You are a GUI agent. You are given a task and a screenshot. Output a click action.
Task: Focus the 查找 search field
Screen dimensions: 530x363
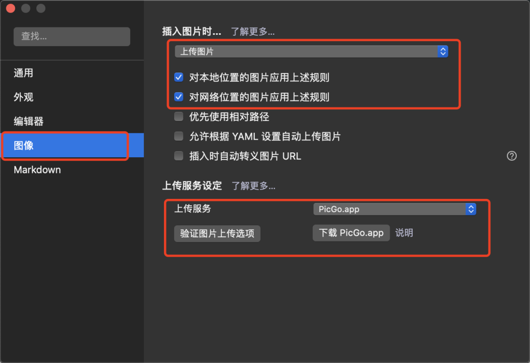72,36
